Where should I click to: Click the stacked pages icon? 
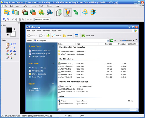[x=59, y=12]
